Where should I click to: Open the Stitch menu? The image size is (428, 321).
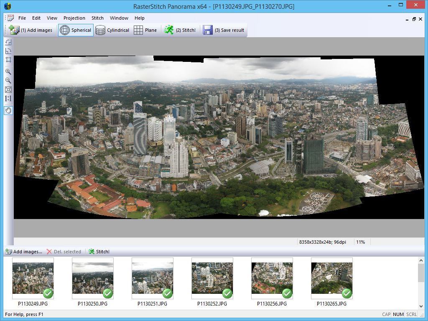(97, 18)
